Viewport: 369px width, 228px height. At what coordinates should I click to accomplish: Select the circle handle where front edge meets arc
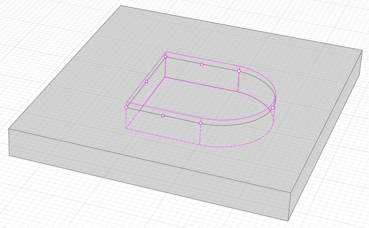[x=200, y=123]
